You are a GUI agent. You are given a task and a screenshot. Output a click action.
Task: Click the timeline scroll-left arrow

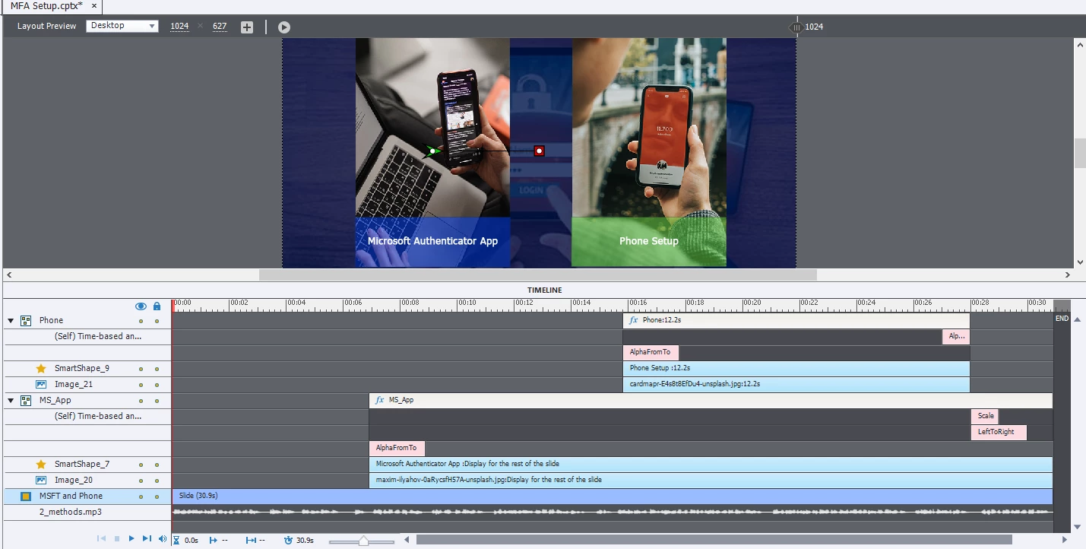(x=407, y=540)
